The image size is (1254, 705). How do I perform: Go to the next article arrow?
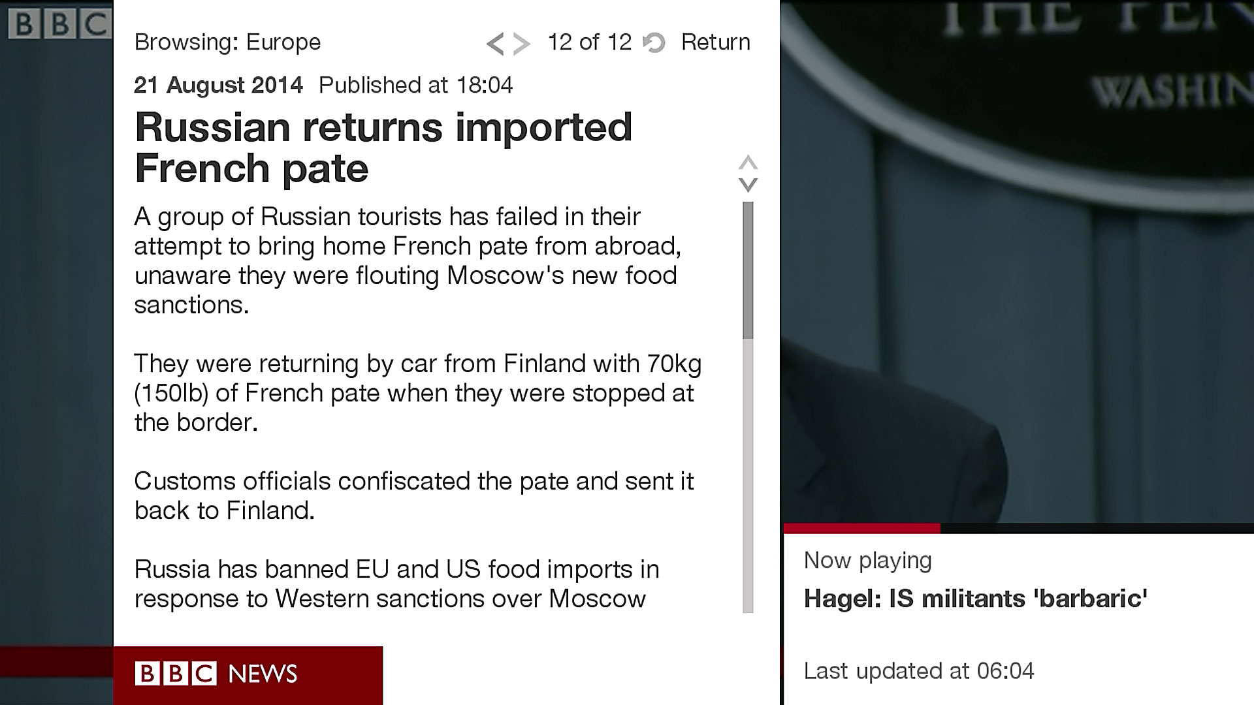(x=521, y=44)
